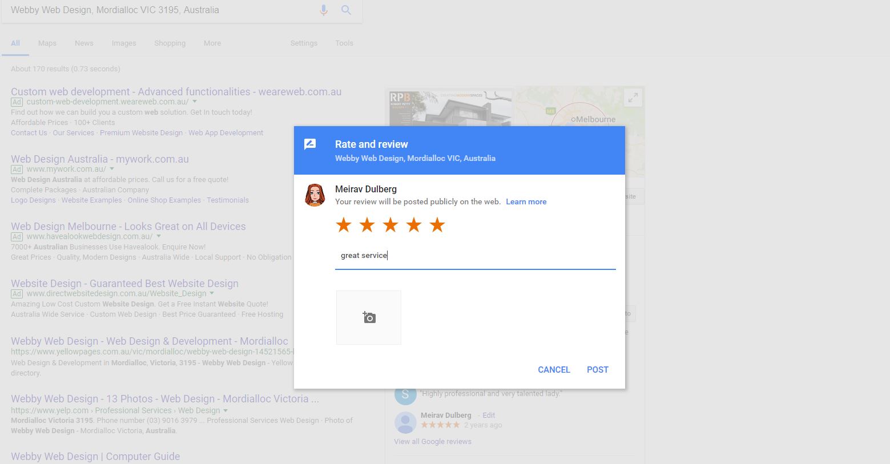
Task: Click the POST button
Action: pyautogui.click(x=598, y=370)
